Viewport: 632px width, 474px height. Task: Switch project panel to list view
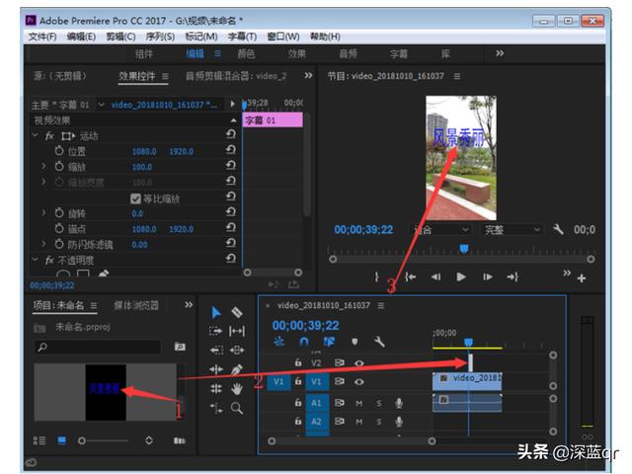(x=39, y=440)
